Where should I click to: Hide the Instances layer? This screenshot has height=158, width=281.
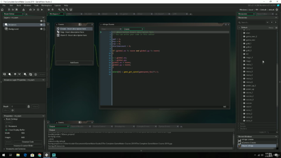(x=41, y=25)
